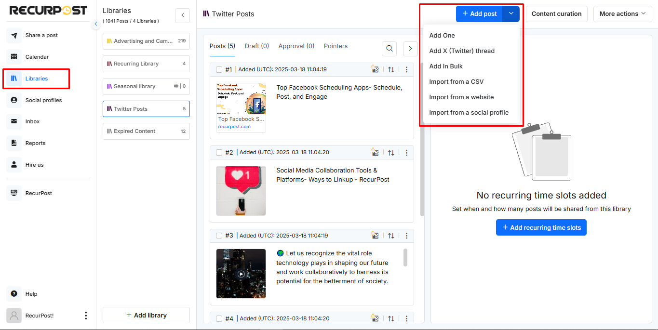The image size is (658, 330).
Task: Click the Help question mark icon
Action: click(x=14, y=294)
